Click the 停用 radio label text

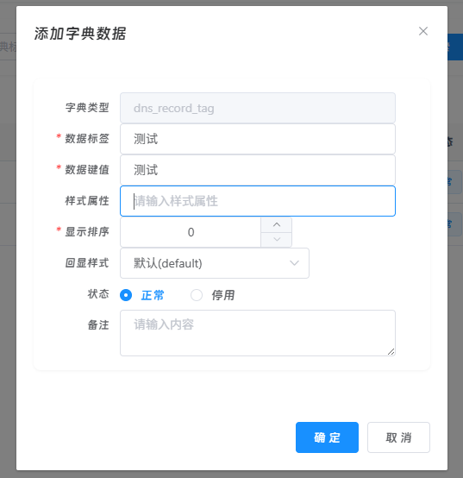(223, 295)
